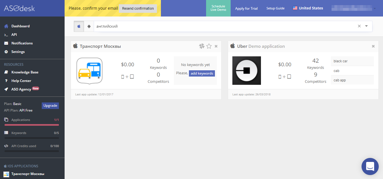Click the Uber app icon thumbnail
The image size is (383, 179).
point(247,71)
